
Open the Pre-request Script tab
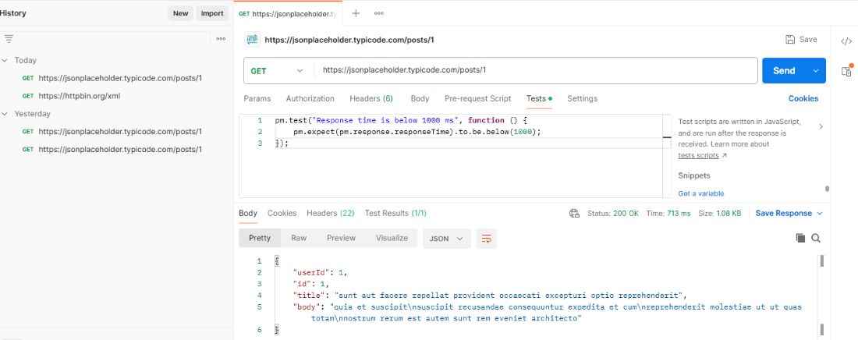pyautogui.click(x=477, y=98)
